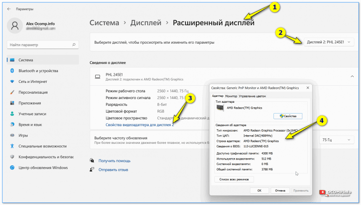Click the Получить помощь help icon

click(x=92, y=160)
